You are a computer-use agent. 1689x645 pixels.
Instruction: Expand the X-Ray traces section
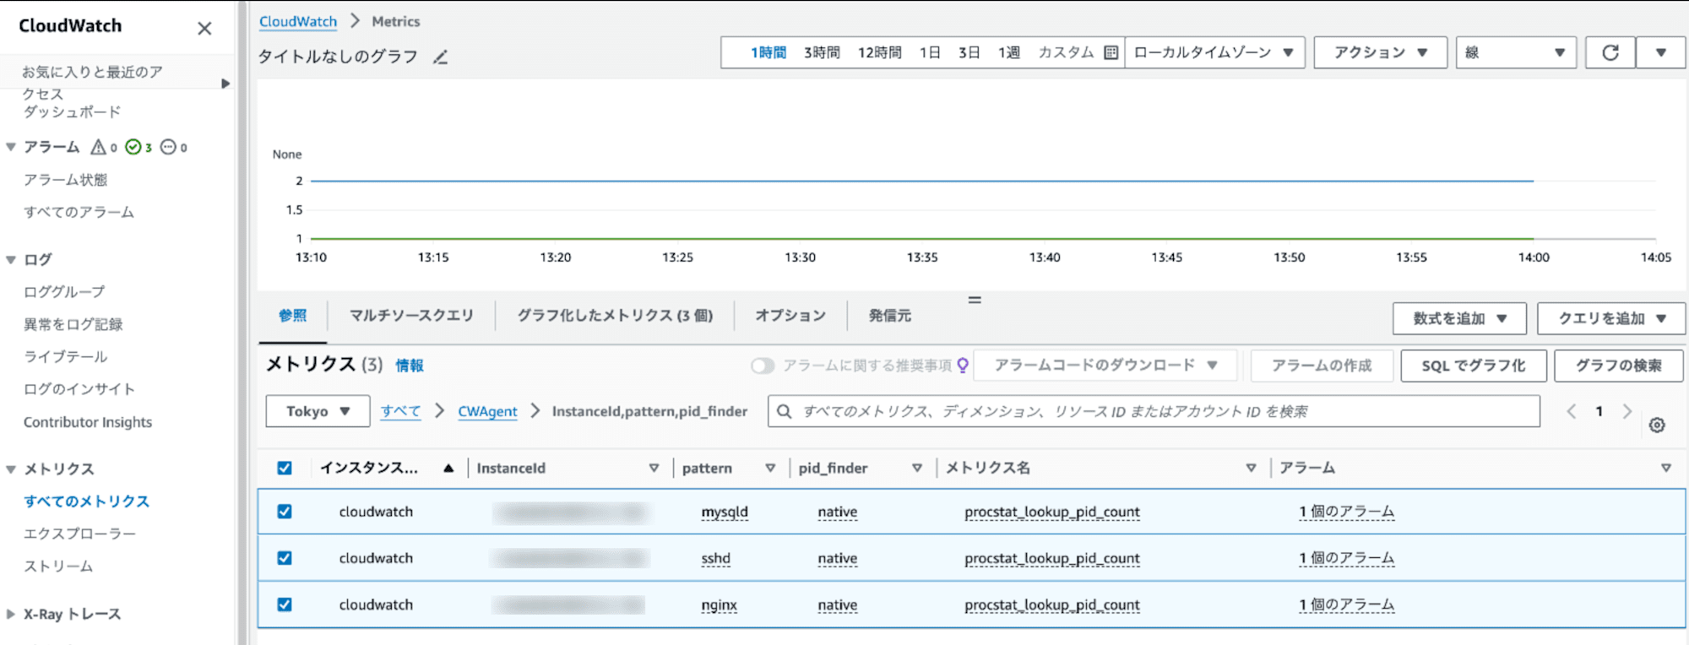[x=11, y=615]
